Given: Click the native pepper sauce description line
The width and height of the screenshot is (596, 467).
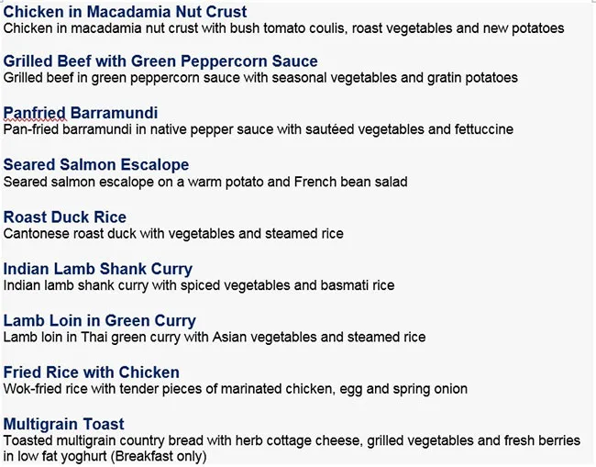Looking at the screenshot, I should pyautogui.click(x=258, y=129).
